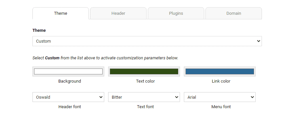Image resolution: width=295 pixels, height=118 pixels.
Task: Expand the Header font dropdown showing Oswald
Action: 68,97
